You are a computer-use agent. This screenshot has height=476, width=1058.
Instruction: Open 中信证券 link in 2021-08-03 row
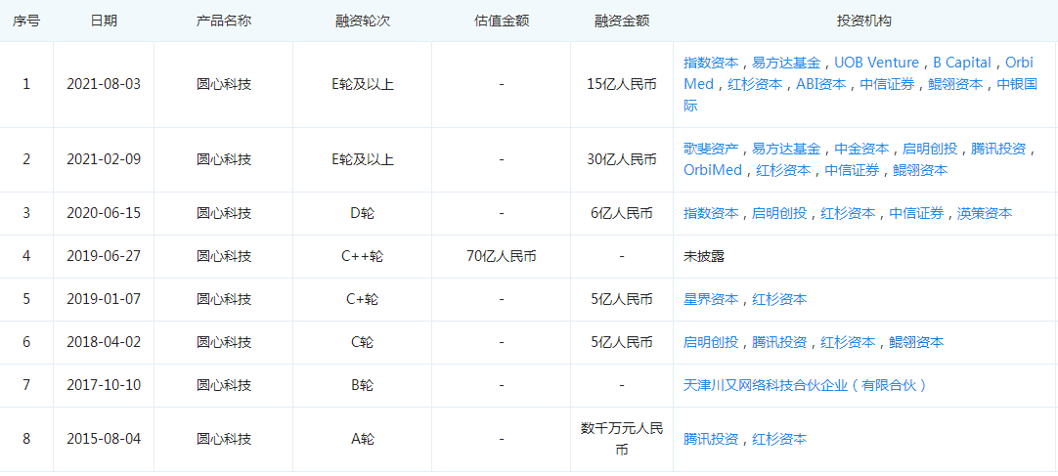click(x=887, y=85)
